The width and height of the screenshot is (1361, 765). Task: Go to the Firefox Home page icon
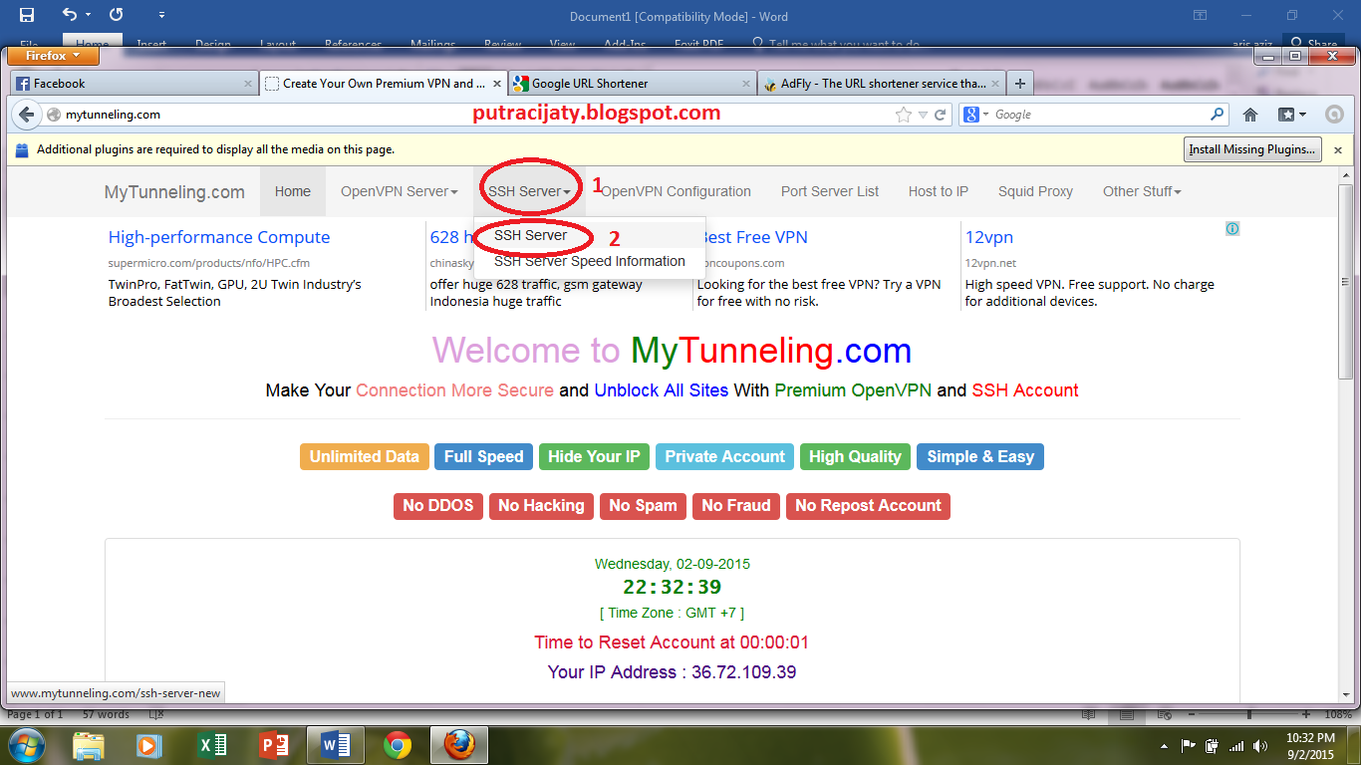coord(1250,115)
